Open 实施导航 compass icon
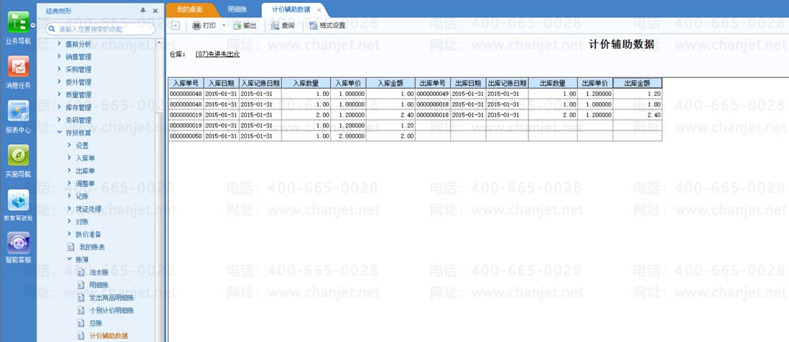Image resolution: width=789 pixels, height=342 pixels. click(x=18, y=155)
